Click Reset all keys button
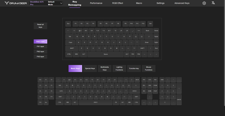 pyautogui.click(x=40, y=26)
